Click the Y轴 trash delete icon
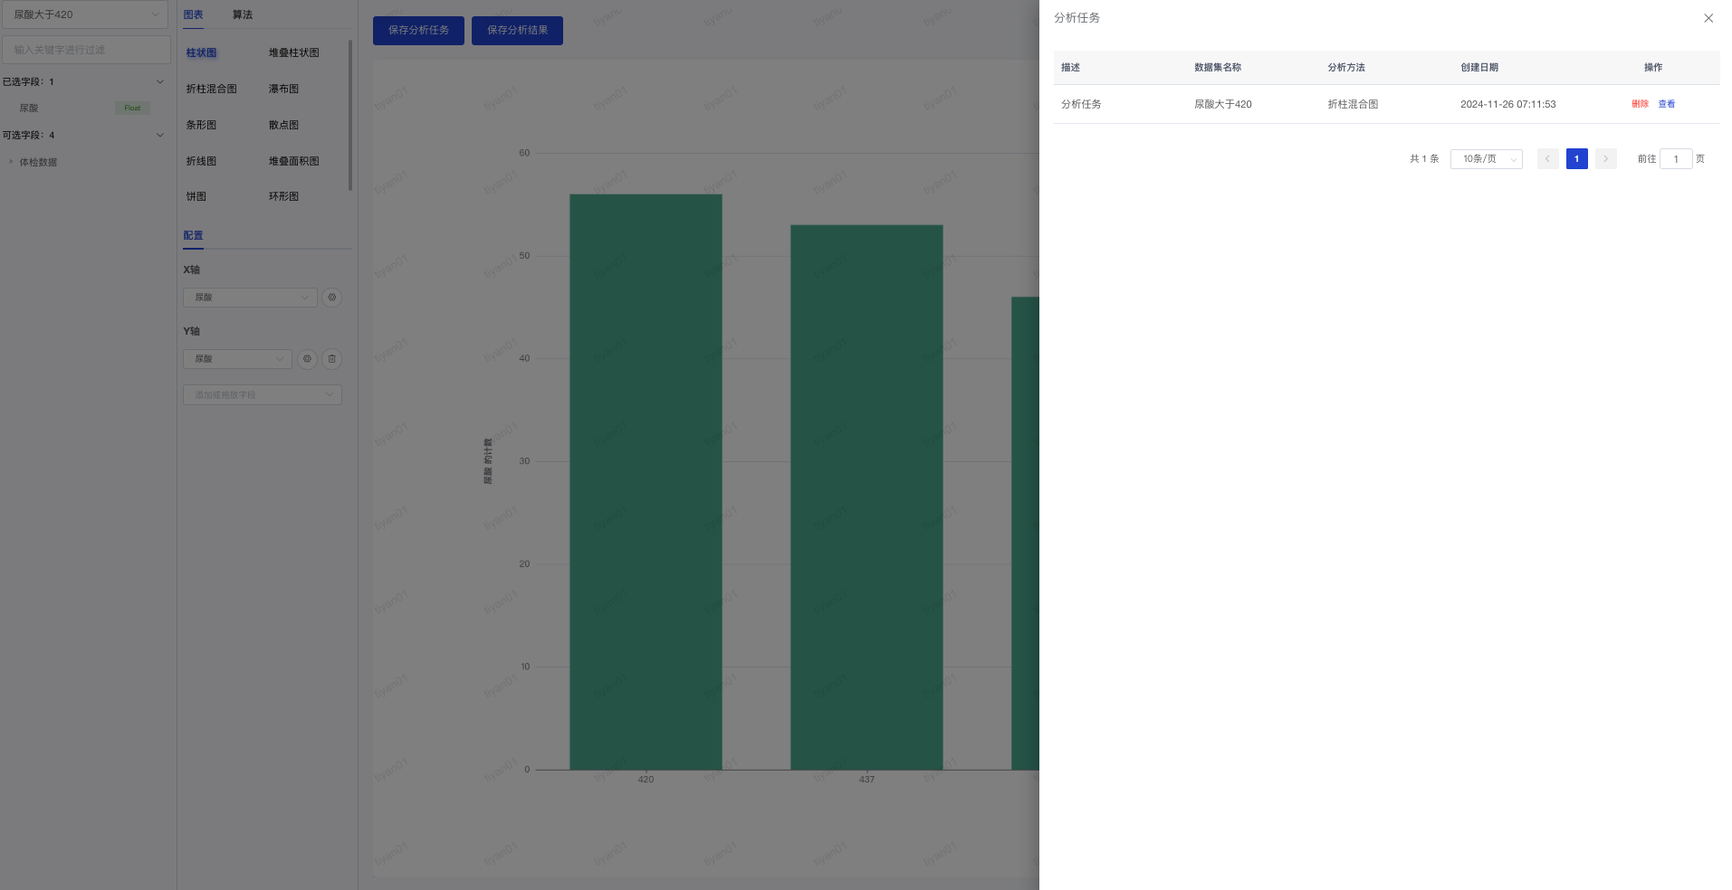 [x=332, y=359]
